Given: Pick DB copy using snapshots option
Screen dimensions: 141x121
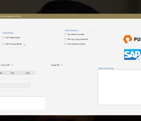Looking at the screenshot, I should click(x=65, y=39).
